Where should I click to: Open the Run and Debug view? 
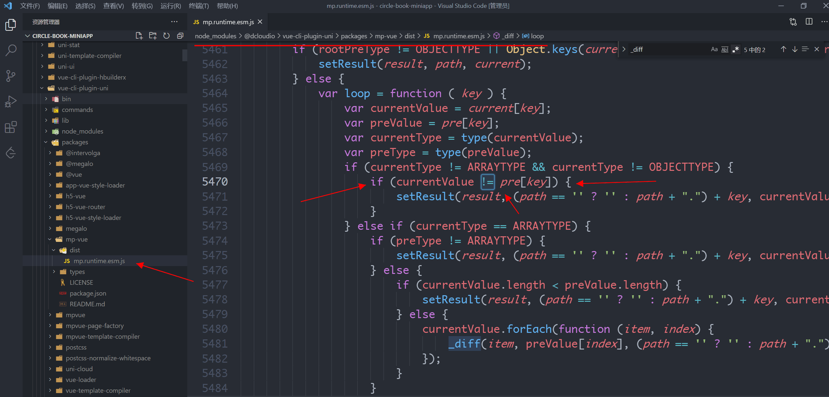point(11,101)
